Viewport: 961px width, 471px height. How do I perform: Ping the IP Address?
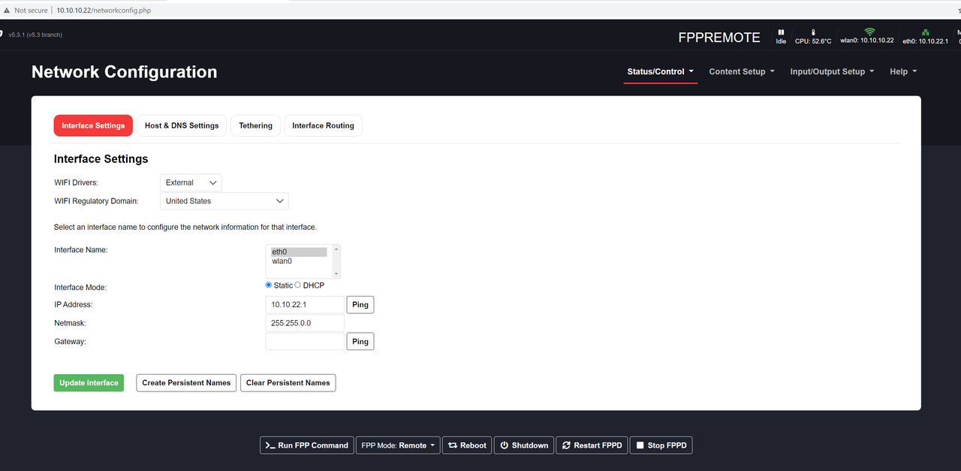(360, 304)
